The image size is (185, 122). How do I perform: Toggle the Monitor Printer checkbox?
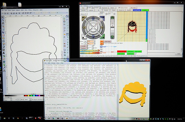pyautogui.click(x=119, y=8)
